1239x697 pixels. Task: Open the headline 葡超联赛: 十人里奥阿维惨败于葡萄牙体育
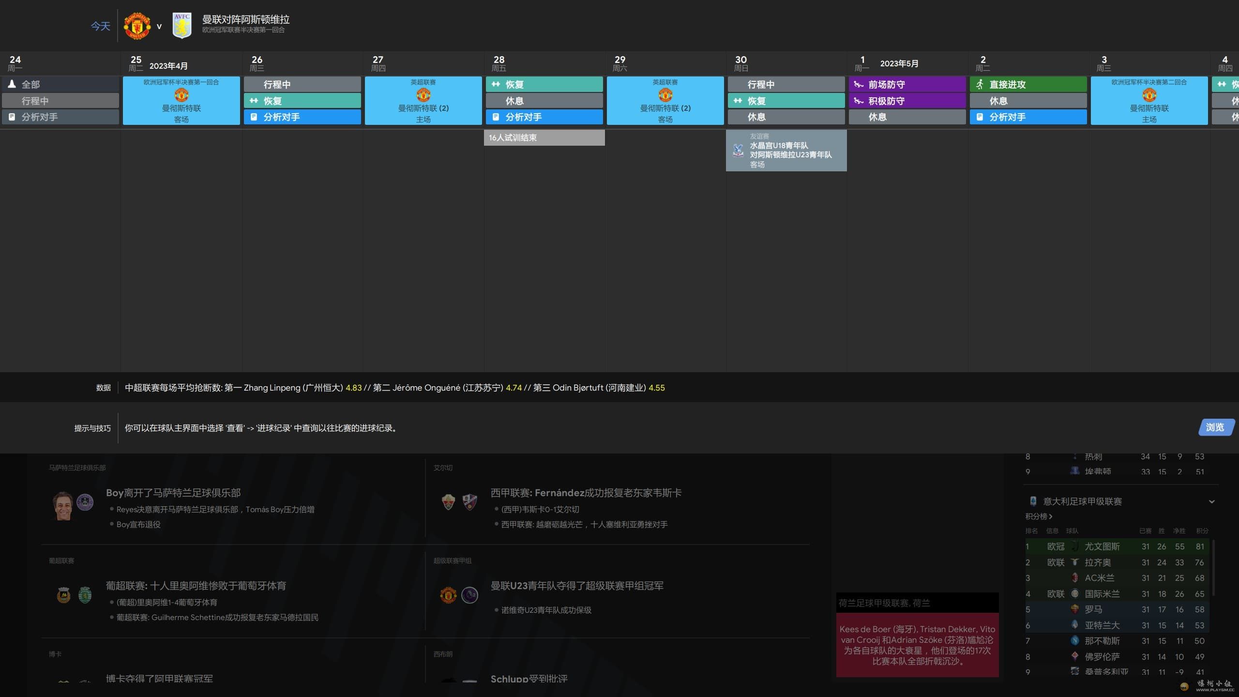click(x=196, y=586)
